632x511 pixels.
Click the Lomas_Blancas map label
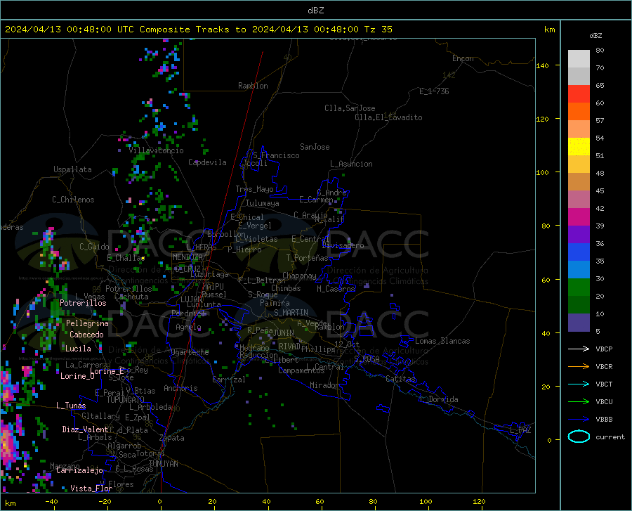pos(442,341)
